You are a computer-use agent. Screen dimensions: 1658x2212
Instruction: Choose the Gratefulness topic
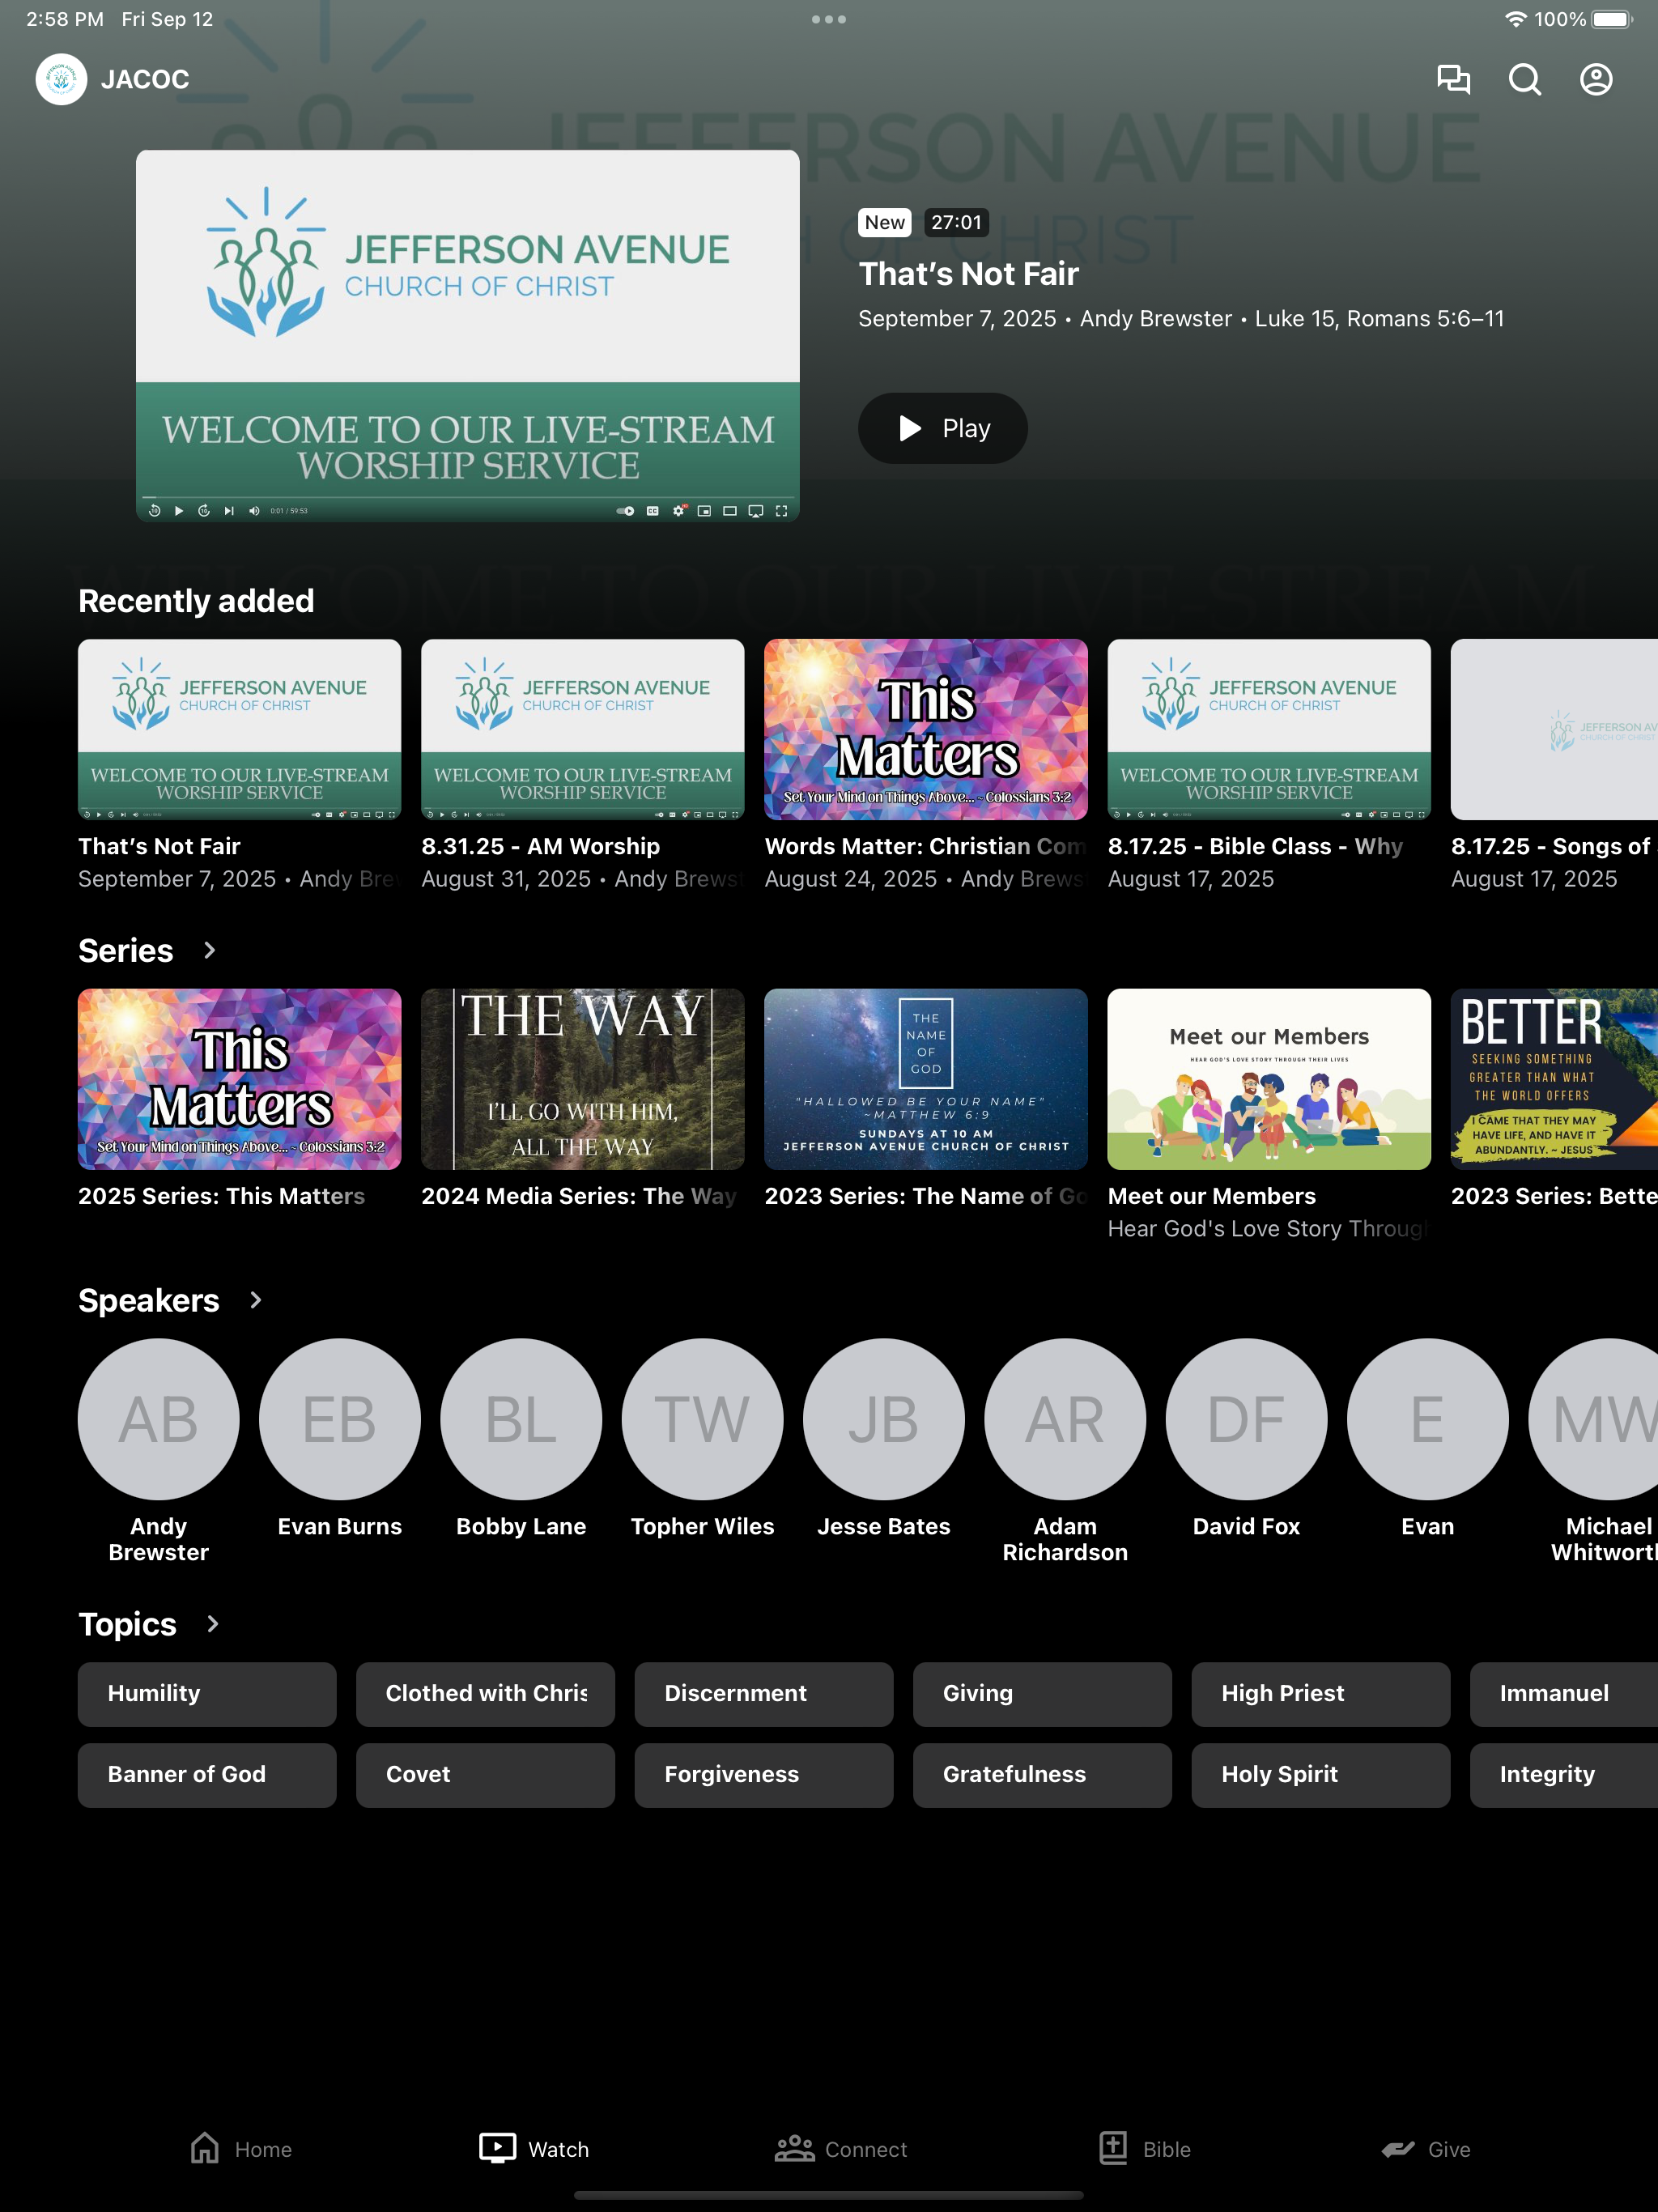[x=1042, y=1775]
